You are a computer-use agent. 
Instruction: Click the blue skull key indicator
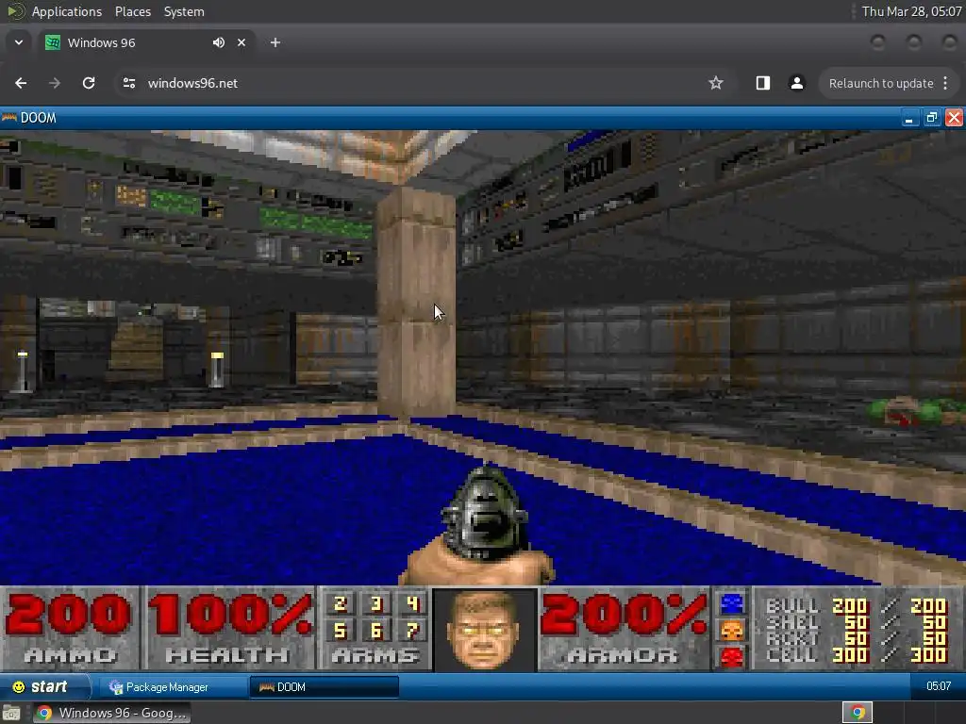point(732,604)
